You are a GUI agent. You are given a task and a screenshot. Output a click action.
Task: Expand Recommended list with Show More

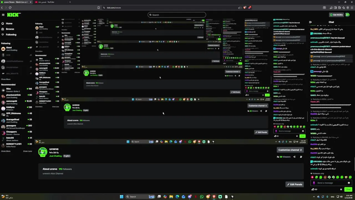[x=6, y=151]
